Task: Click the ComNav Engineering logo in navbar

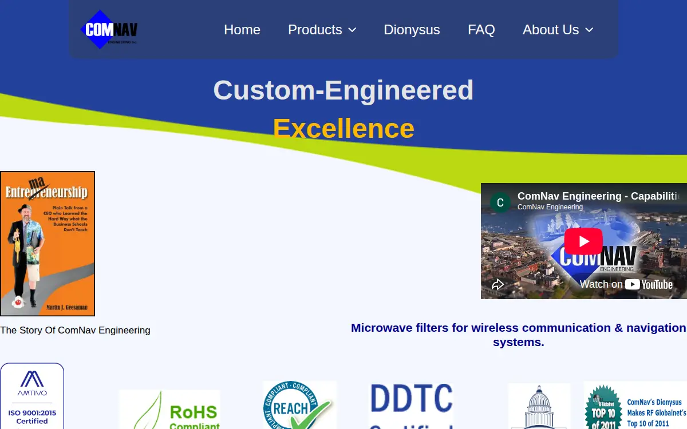Action: [x=109, y=29]
